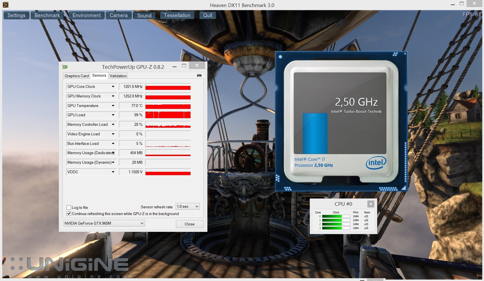
Task: Click the Bus Interface Load graph
Action: [168, 143]
